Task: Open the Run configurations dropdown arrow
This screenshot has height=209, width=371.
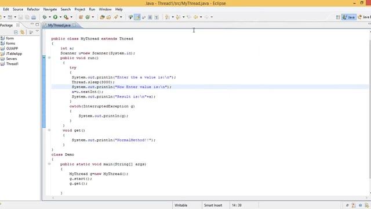Action: coord(60,17)
